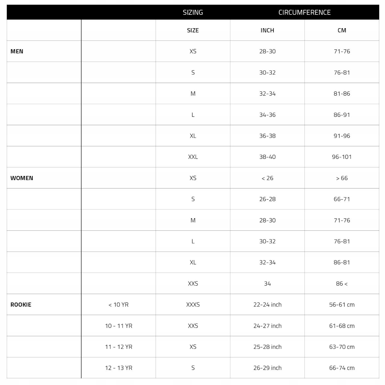
Task: Select the XXXS size cell
Action: click(193, 305)
